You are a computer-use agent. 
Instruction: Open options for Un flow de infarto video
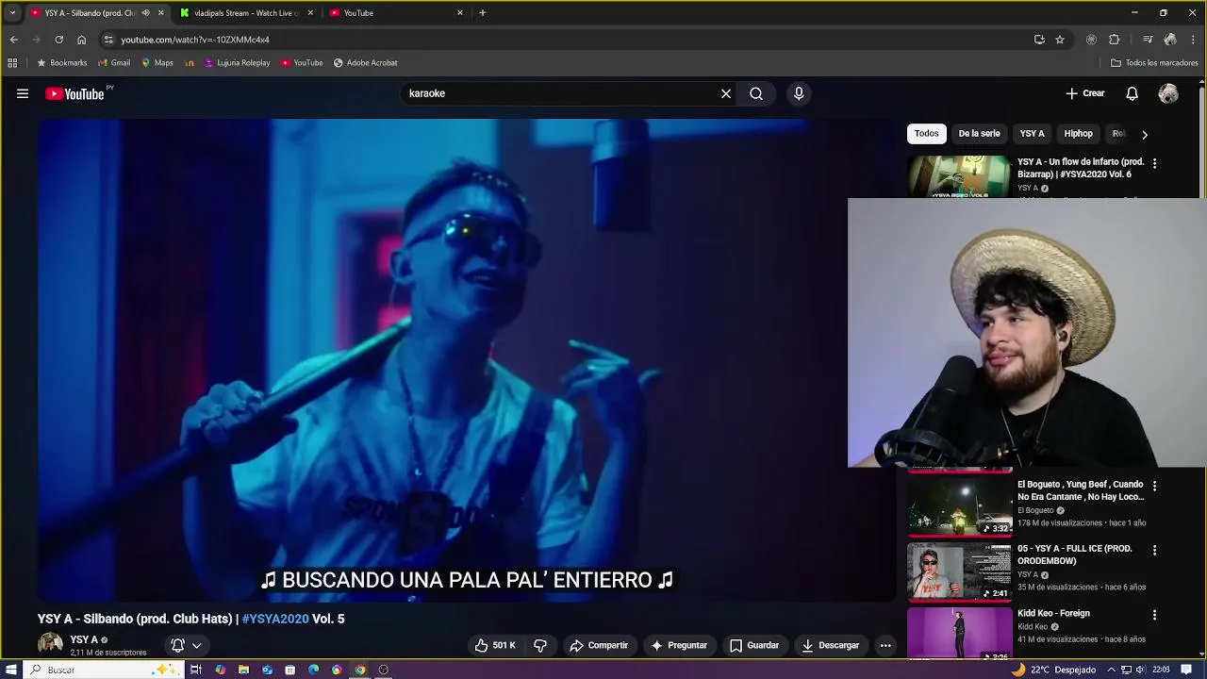(1154, 164)
